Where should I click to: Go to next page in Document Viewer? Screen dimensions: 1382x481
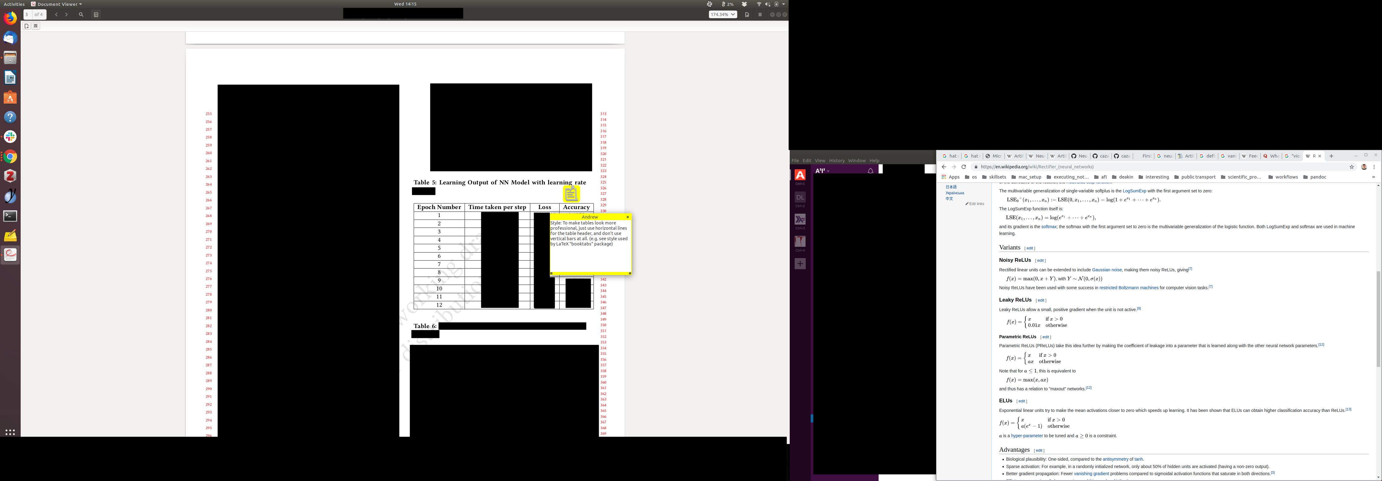[67, 14]
